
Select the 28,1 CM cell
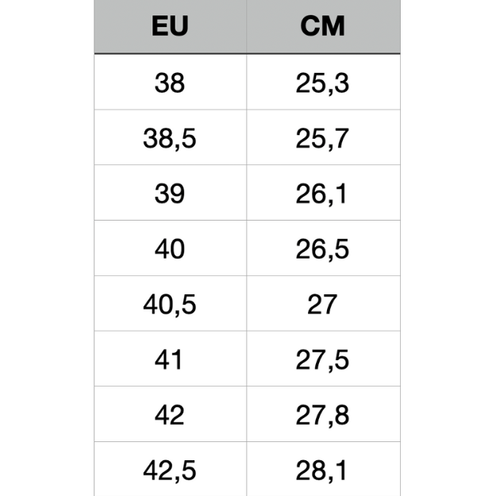coord(323,470)
